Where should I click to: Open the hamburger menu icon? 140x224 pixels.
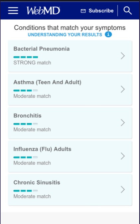point(13,11)
